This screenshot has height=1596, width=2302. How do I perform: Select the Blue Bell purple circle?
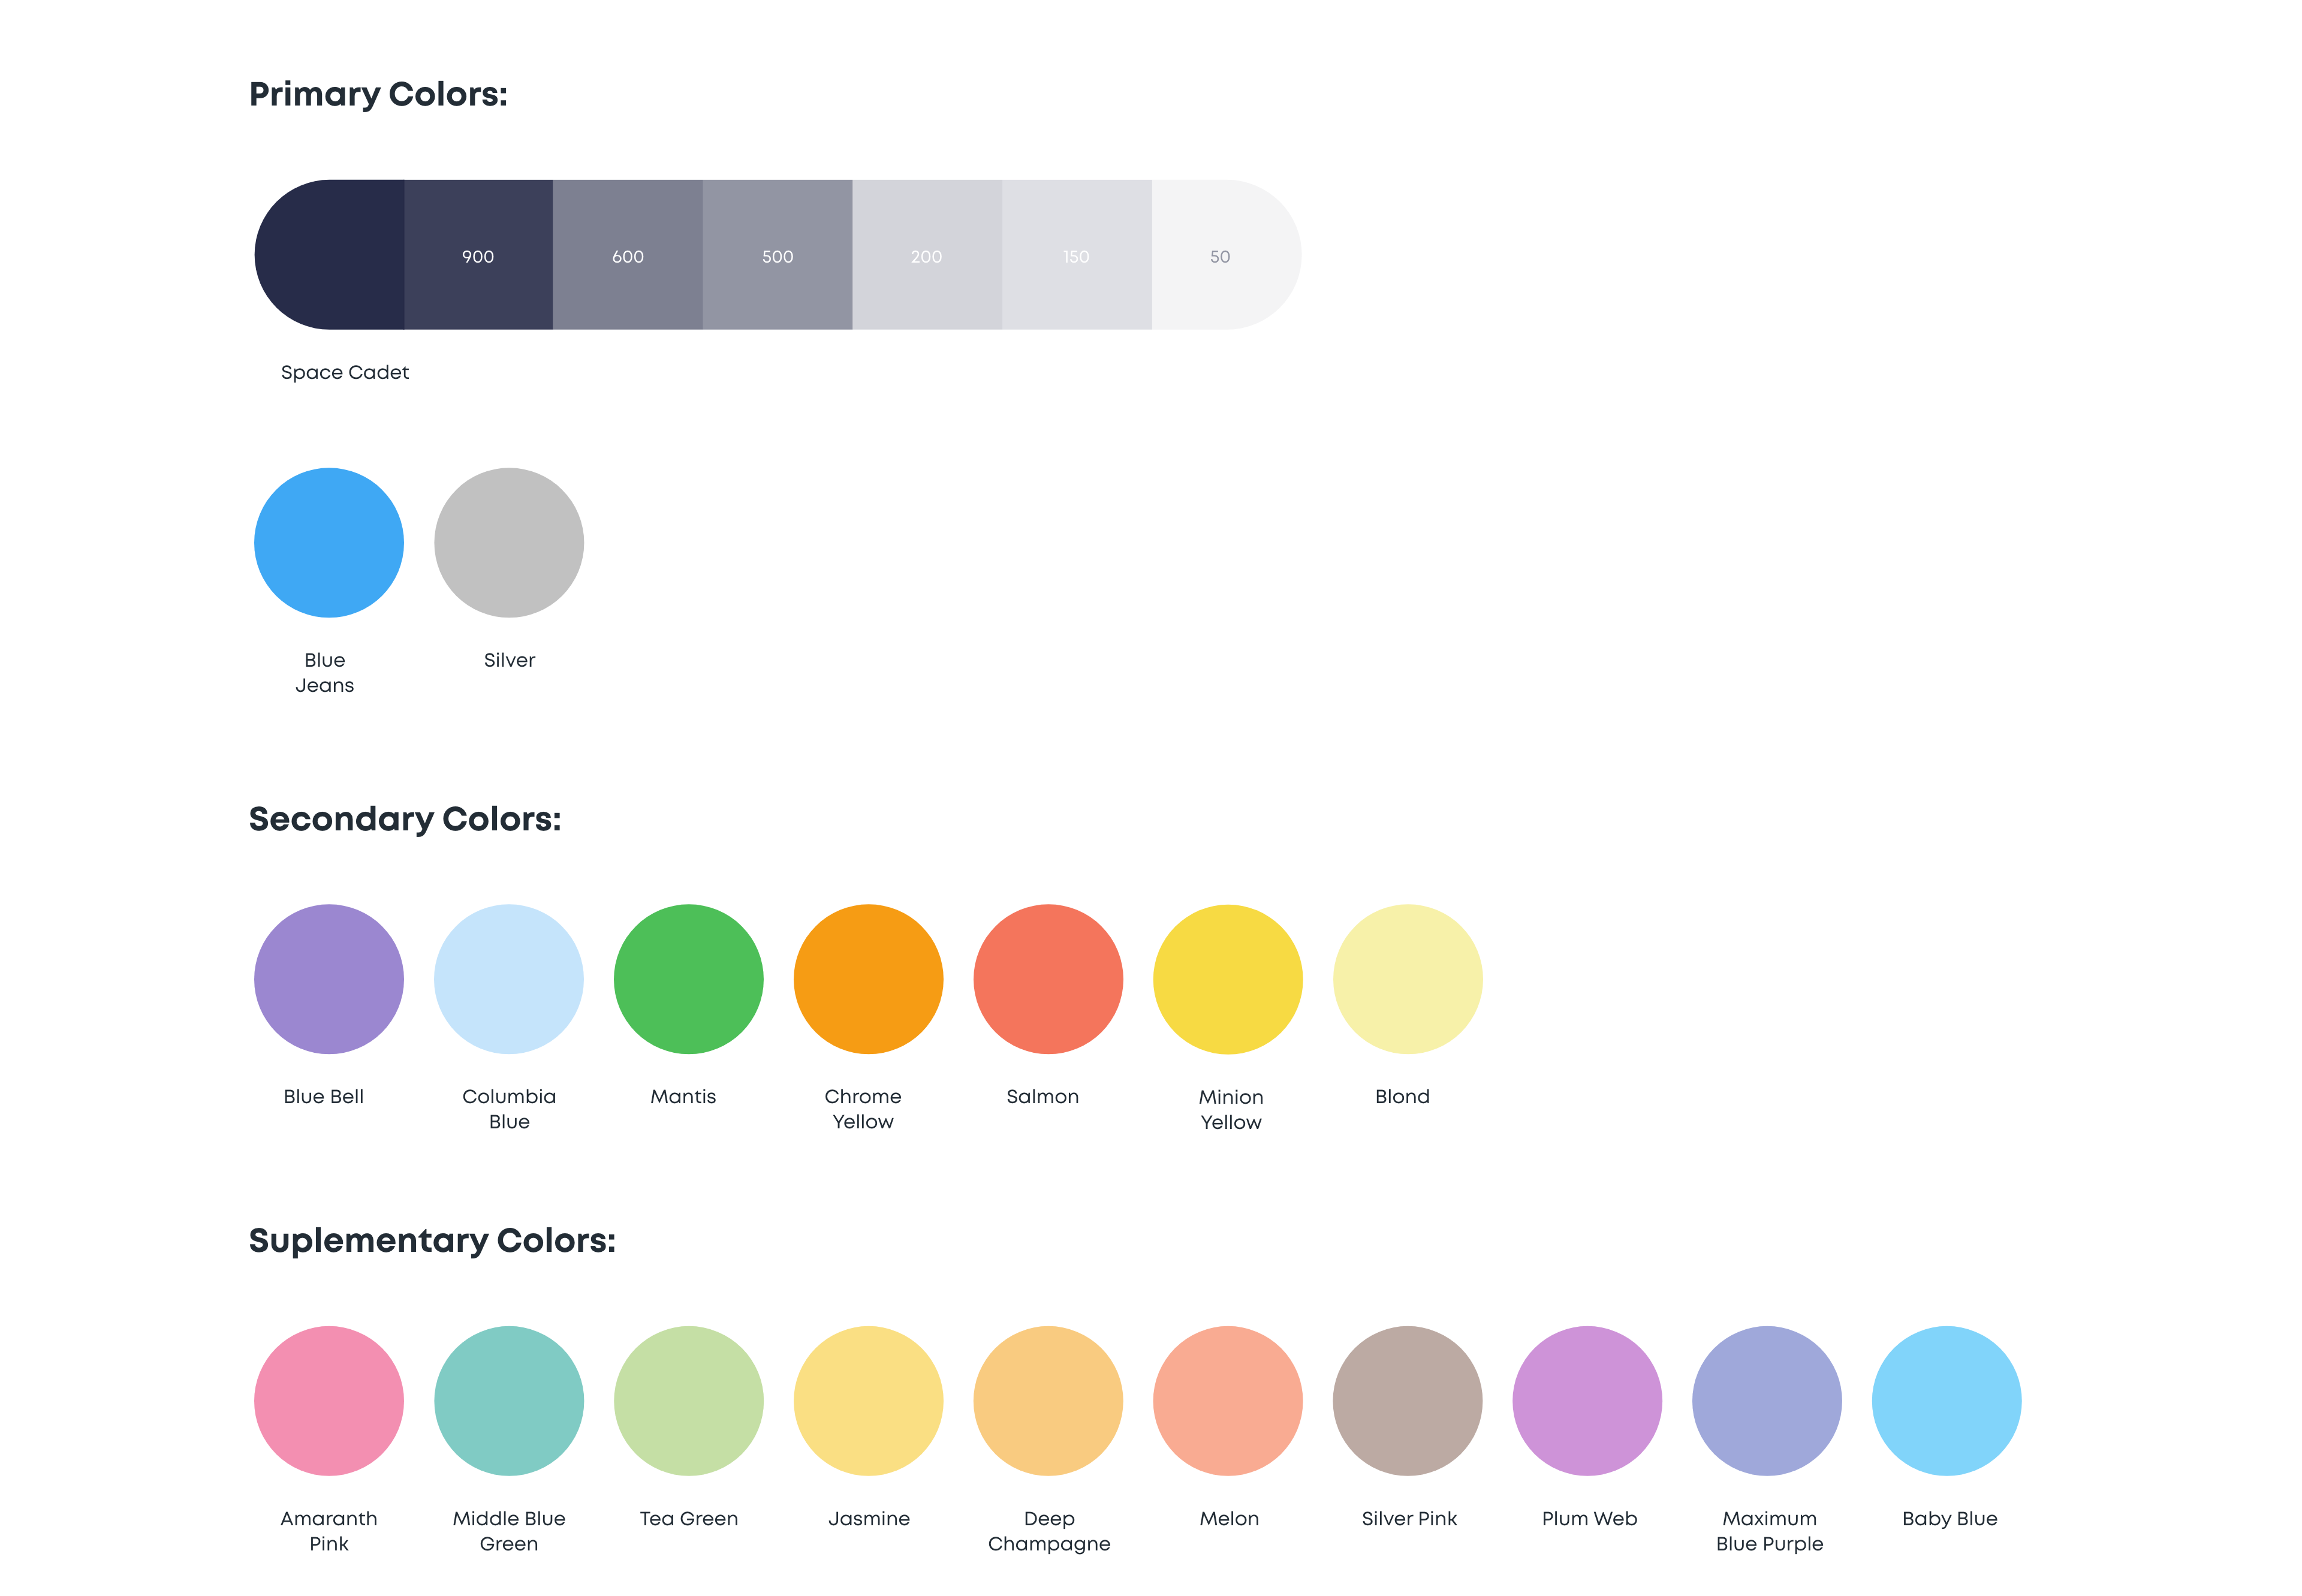tap(328, 979)
